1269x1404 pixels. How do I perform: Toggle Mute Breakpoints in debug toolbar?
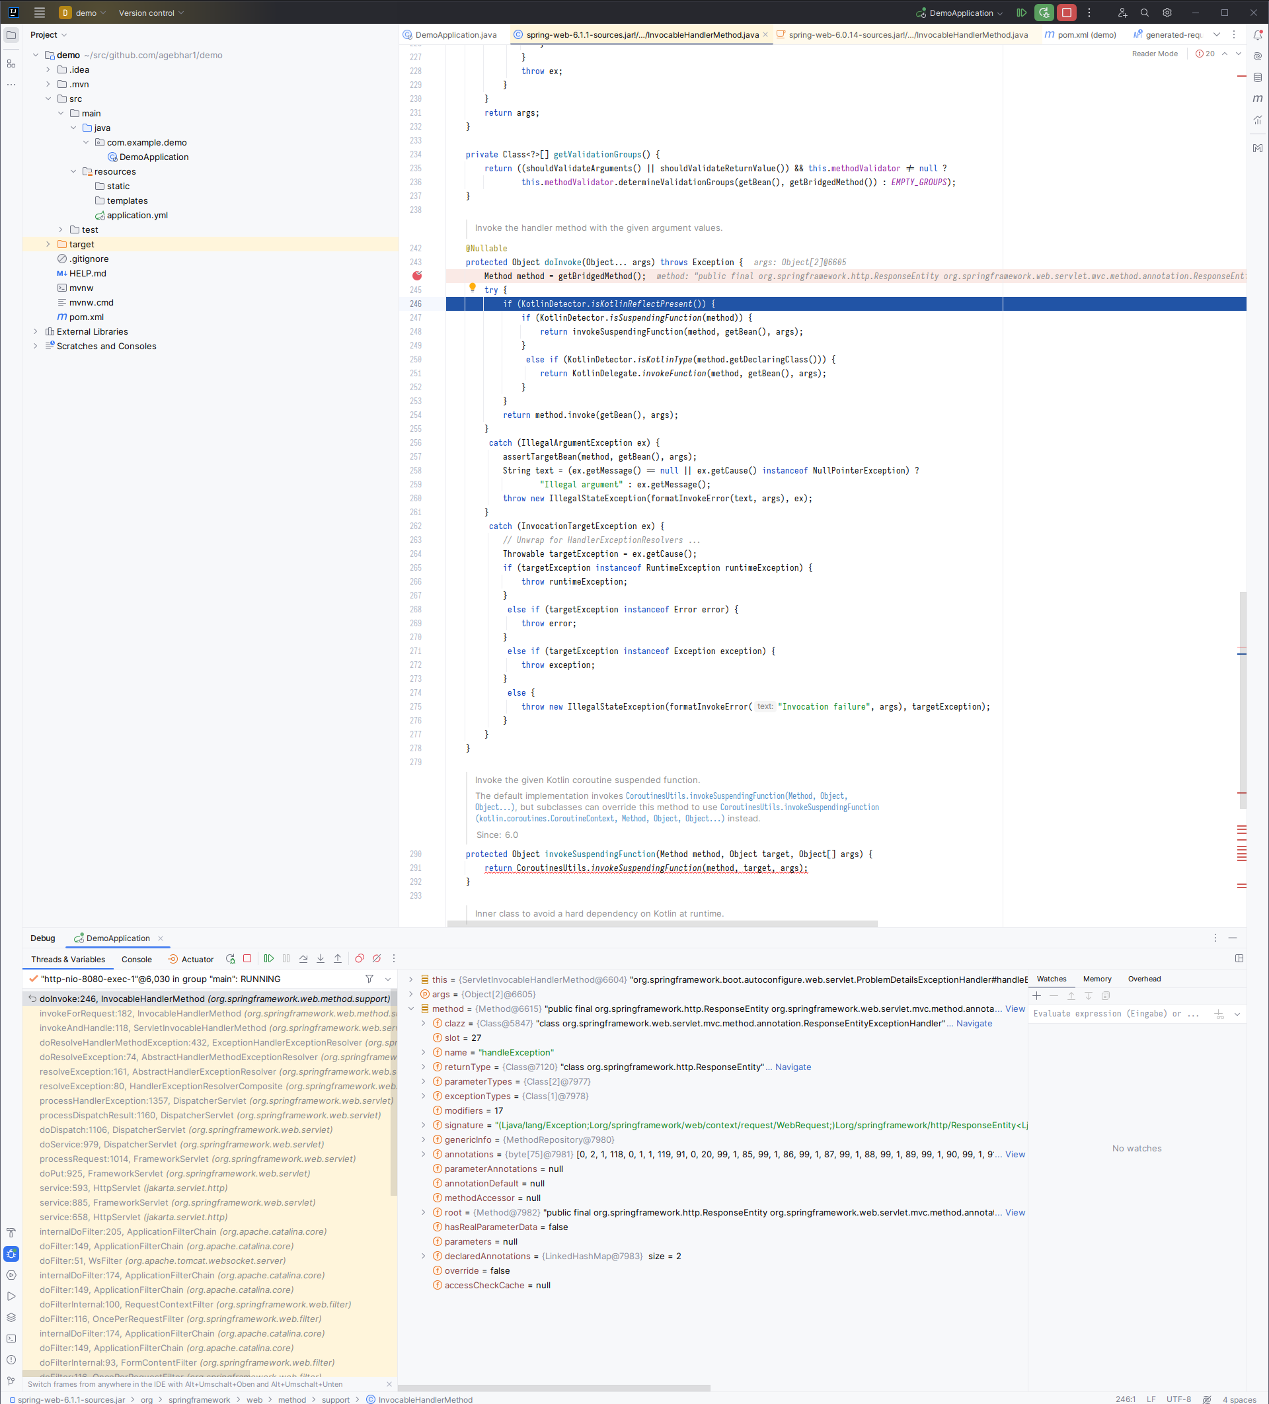(x=377, y=958)
